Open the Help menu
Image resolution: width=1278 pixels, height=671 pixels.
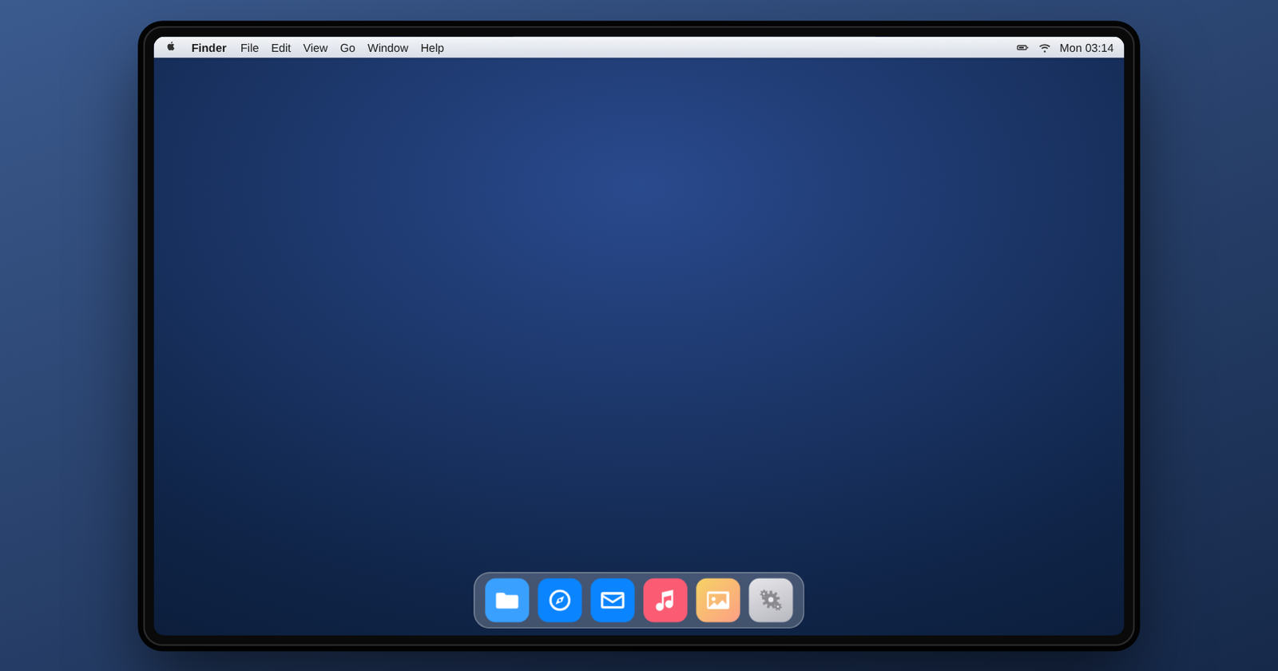pos(432,48)
